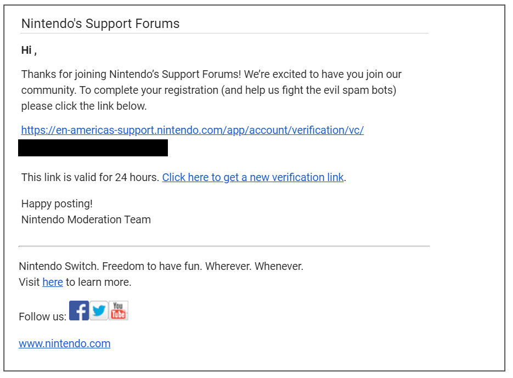
Task: Click the Twitter bird icon
Action: [x=99, y=311]
